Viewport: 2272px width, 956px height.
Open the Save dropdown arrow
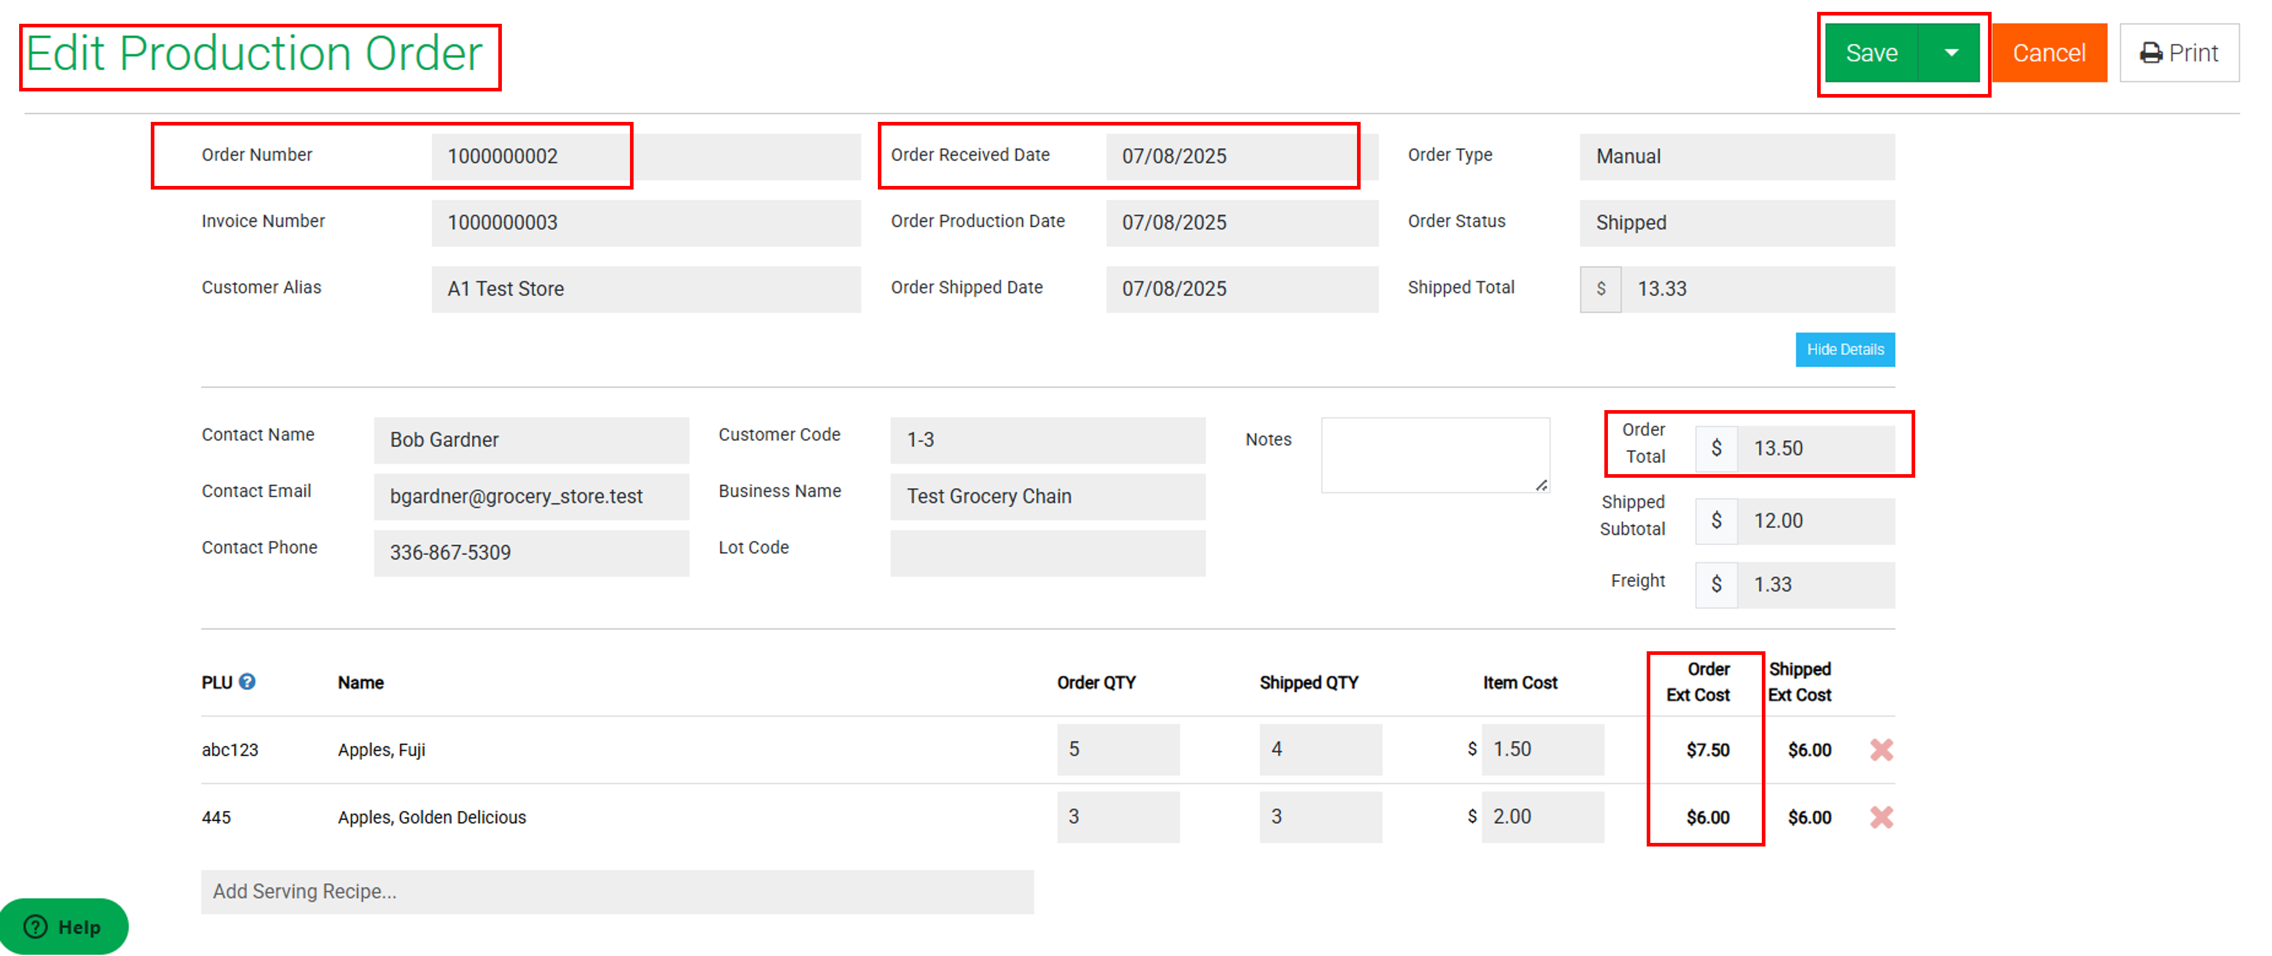[x=1951, y=53]
